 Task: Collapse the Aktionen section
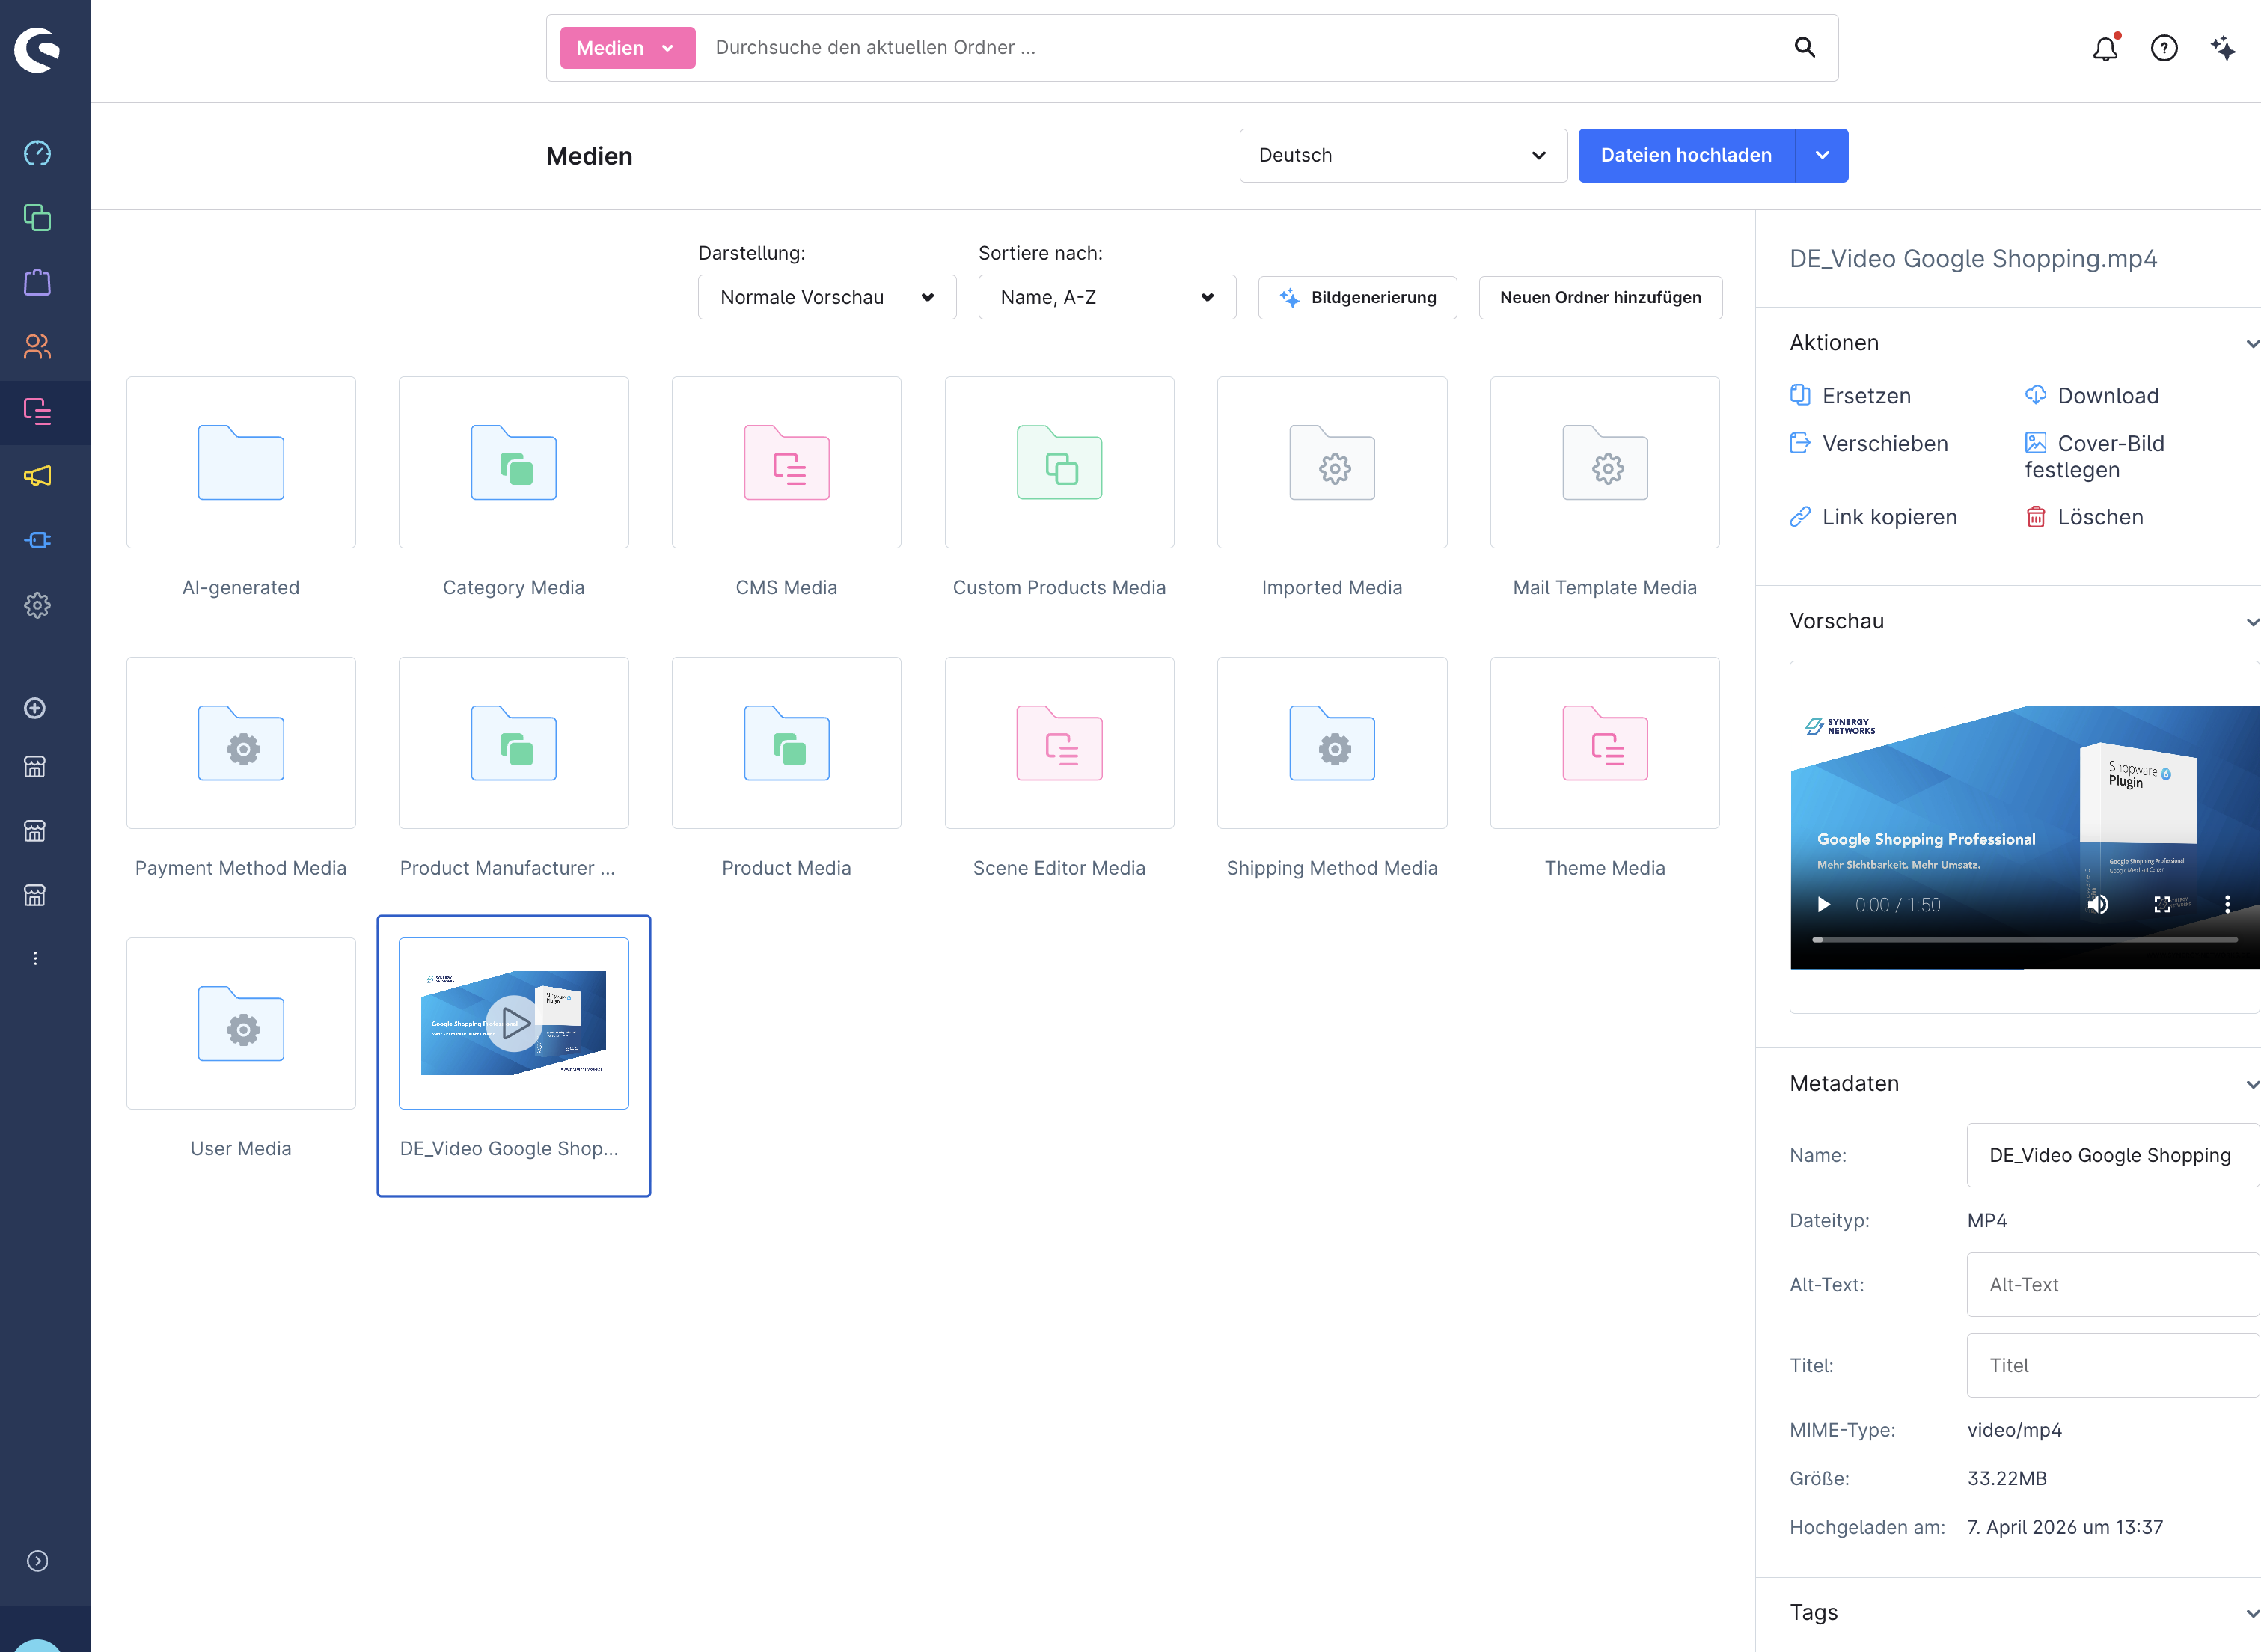[2252, 344]
